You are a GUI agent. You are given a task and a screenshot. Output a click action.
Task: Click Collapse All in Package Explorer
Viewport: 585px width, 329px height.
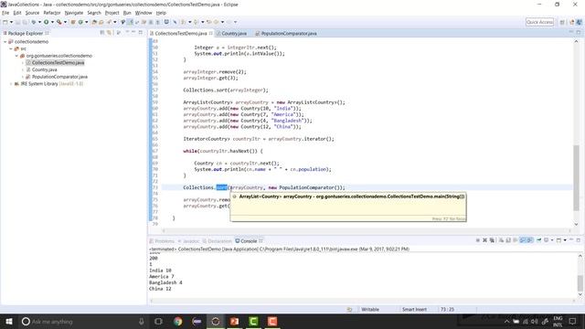[102, 33]
